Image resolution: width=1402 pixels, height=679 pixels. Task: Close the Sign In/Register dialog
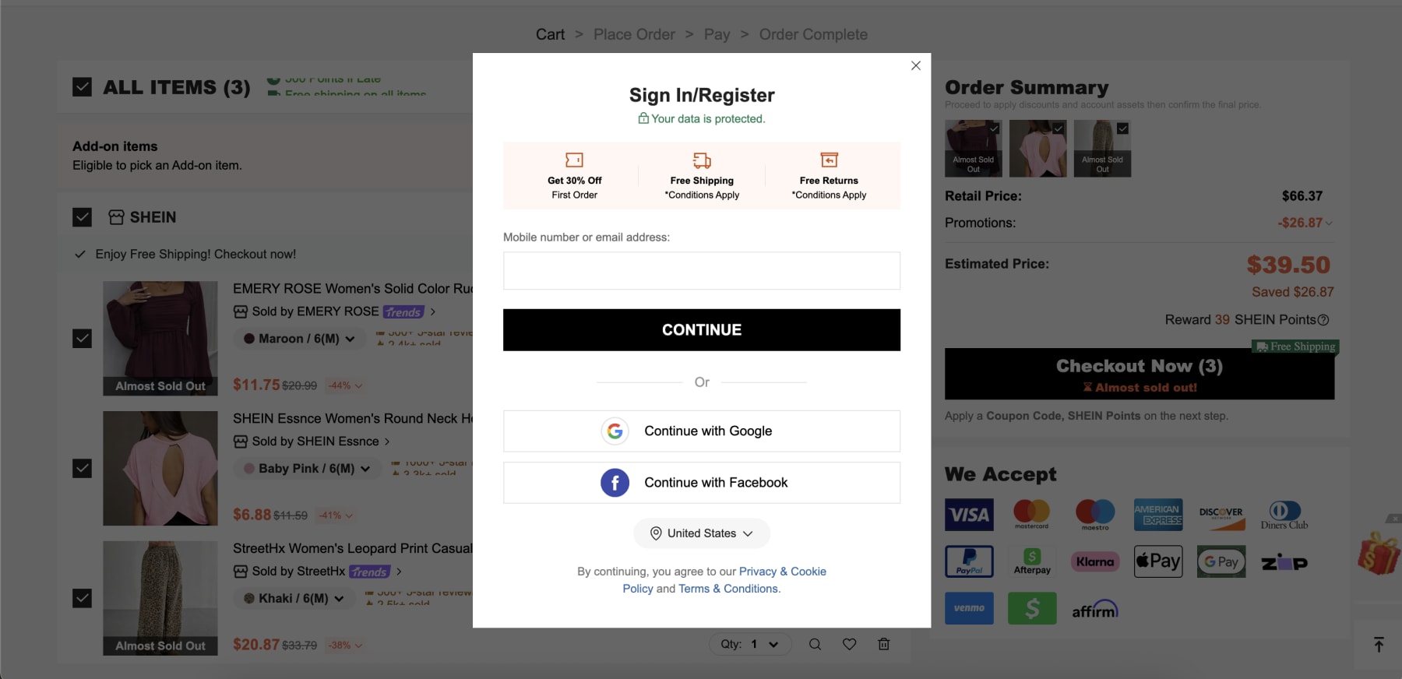point(916,65)
